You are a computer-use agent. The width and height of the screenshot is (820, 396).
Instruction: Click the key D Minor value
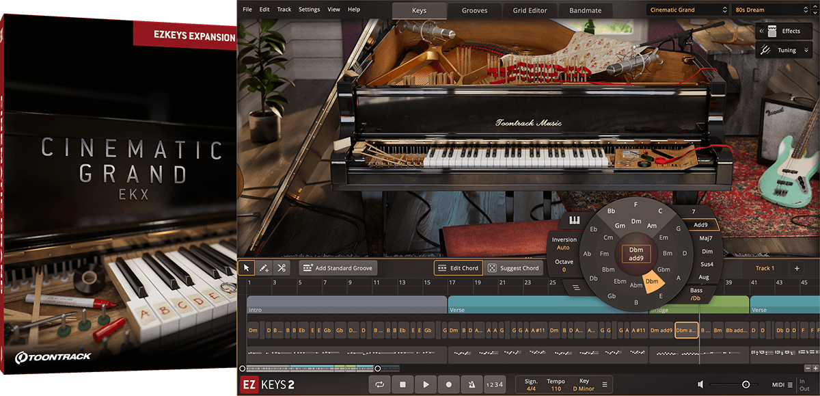coord(583,388)
